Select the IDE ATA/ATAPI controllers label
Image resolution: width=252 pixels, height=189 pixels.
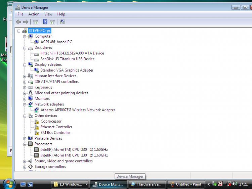tap(56, 82)
